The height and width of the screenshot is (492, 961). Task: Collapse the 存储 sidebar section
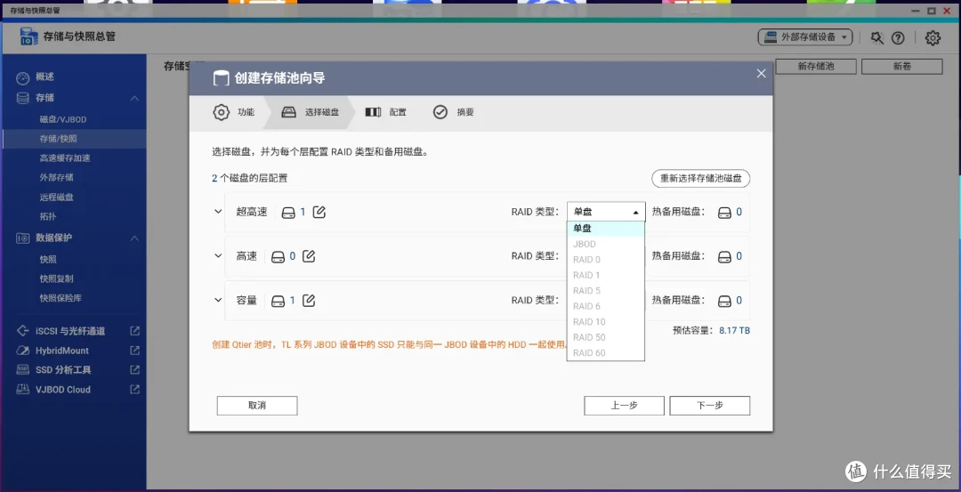(134, 98)
